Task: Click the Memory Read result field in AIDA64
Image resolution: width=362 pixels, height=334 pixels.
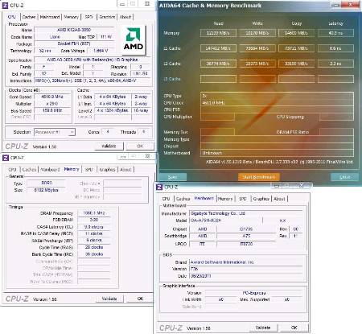Action: point(218,33)
